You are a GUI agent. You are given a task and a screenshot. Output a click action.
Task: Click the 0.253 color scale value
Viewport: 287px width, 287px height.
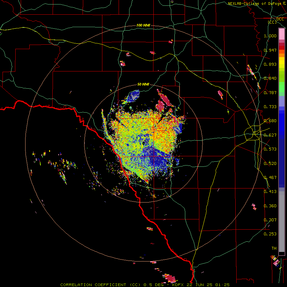(270, 234)
